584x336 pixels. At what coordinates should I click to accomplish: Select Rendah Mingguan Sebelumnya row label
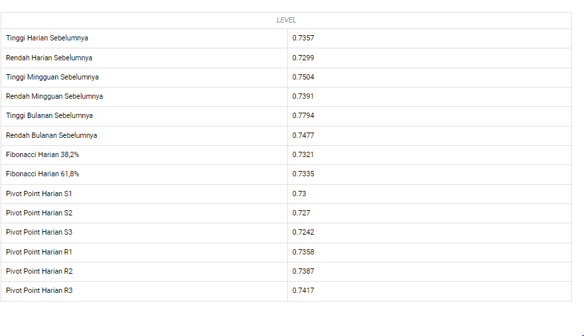point(54,96)
